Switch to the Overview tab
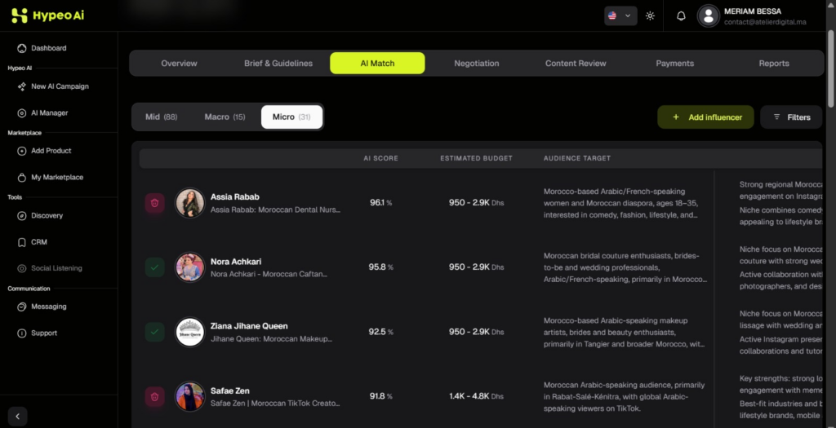Screen dimensions: 836x428 click(x=179, y=64)
